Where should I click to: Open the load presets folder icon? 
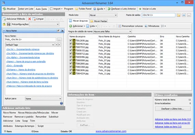point(4,24)
